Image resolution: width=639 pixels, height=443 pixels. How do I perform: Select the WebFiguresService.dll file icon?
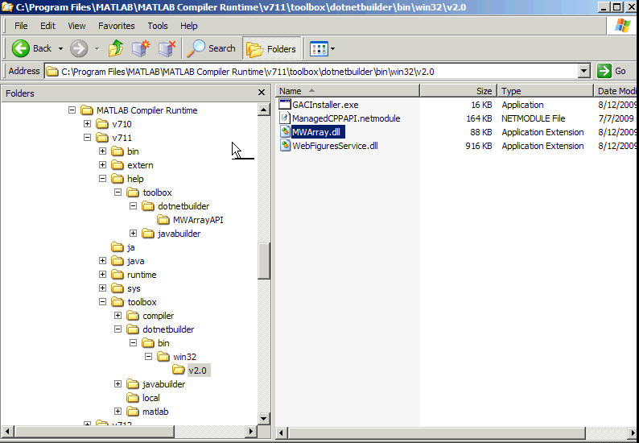coord(285,146)
